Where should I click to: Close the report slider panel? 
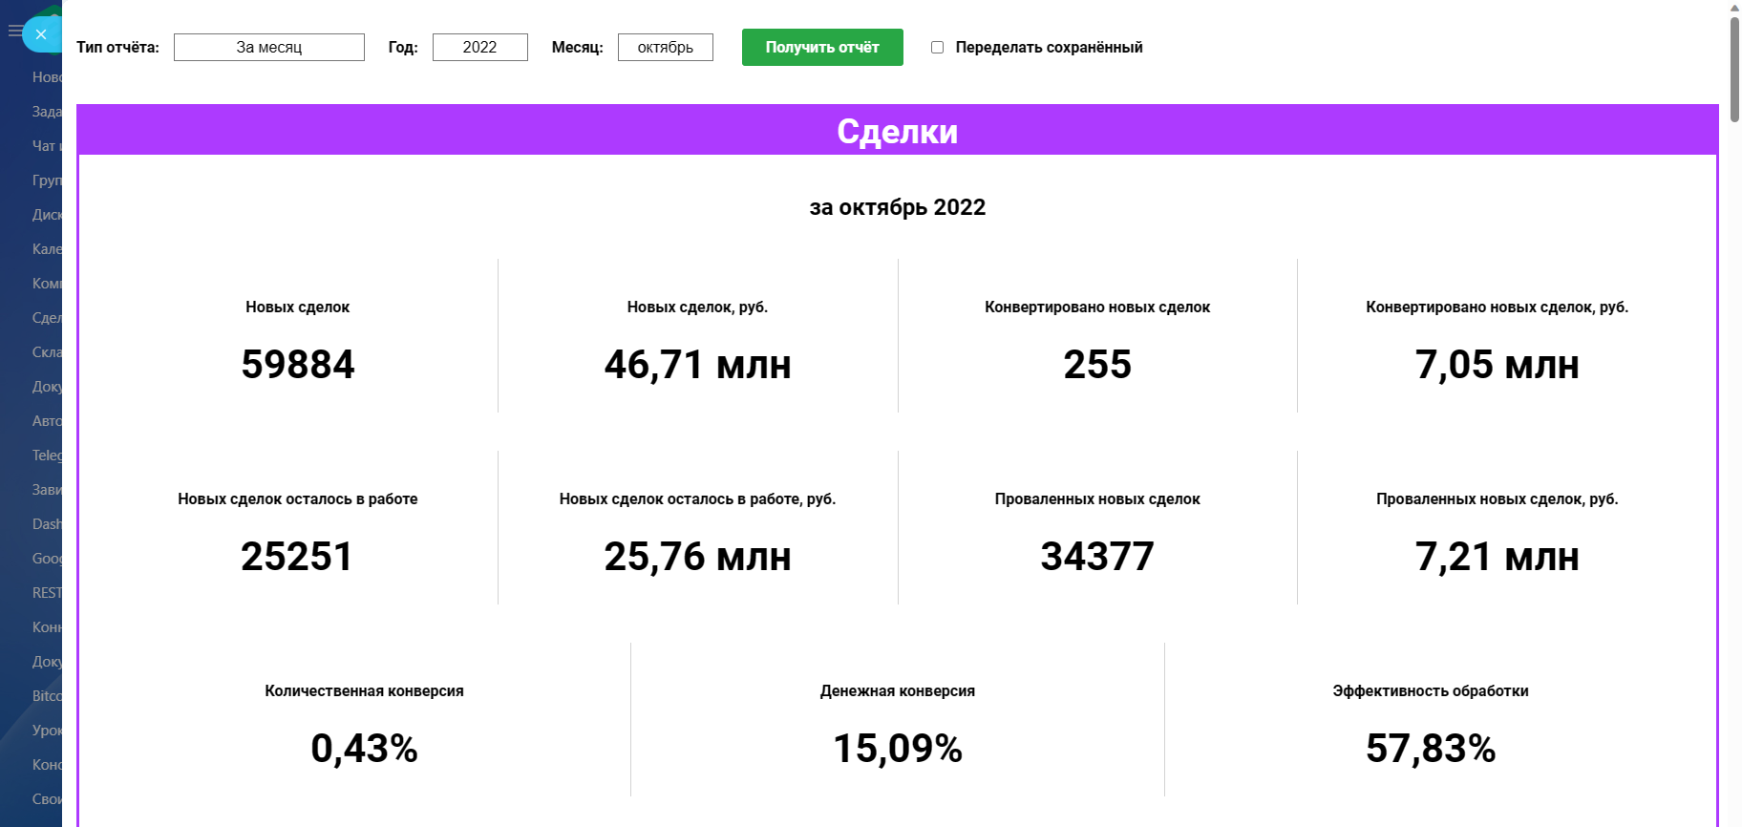pyautogui.click(x=41, y=34)
